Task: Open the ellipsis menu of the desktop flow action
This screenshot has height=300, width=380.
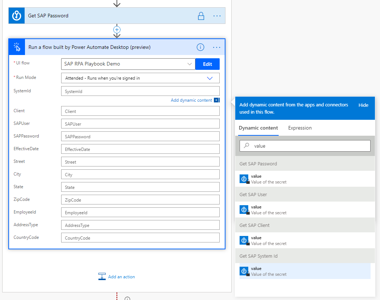Action: point(216,47)
